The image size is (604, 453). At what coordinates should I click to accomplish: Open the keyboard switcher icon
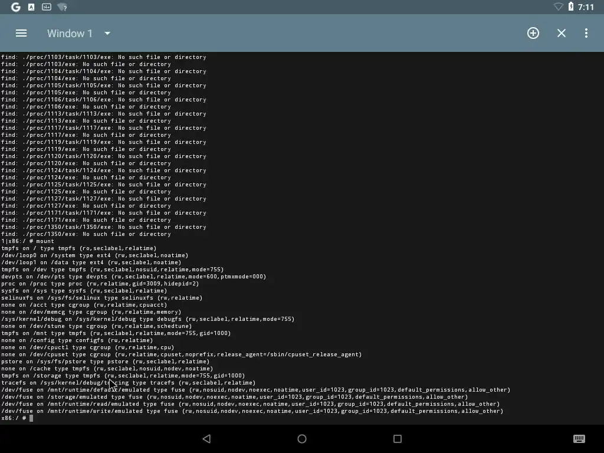[x=579, y=439]
